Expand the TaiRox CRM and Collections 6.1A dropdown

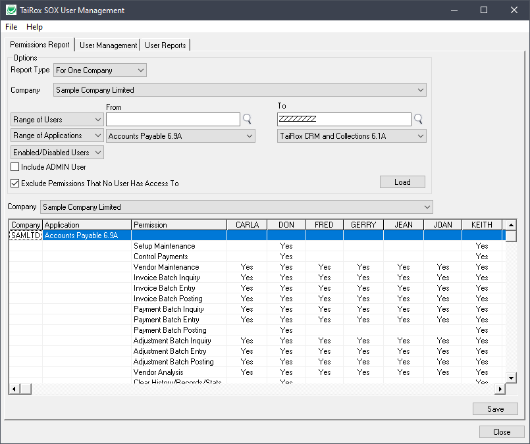[x=352, y=136]
